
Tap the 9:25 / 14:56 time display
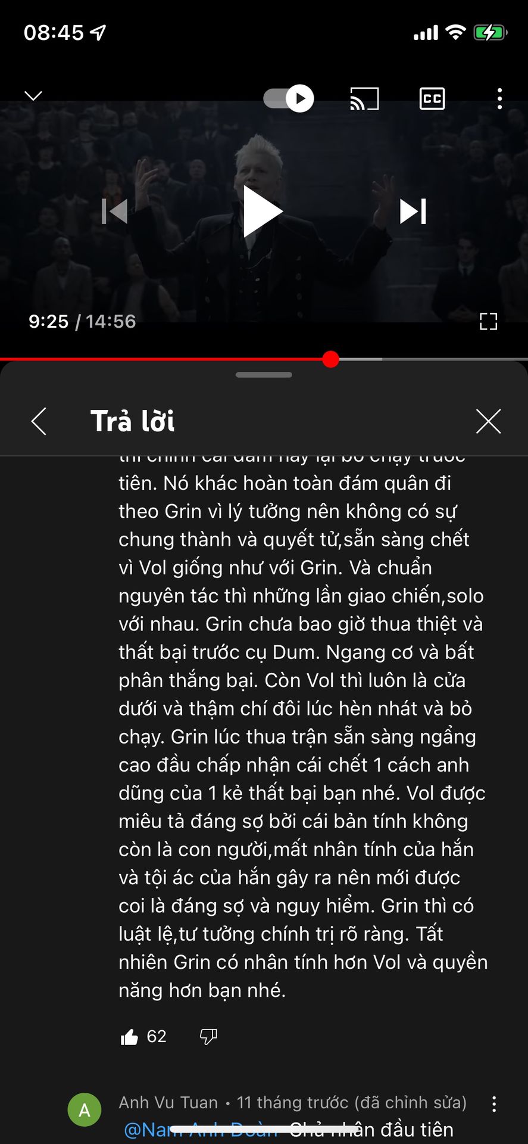pos(82,322)
